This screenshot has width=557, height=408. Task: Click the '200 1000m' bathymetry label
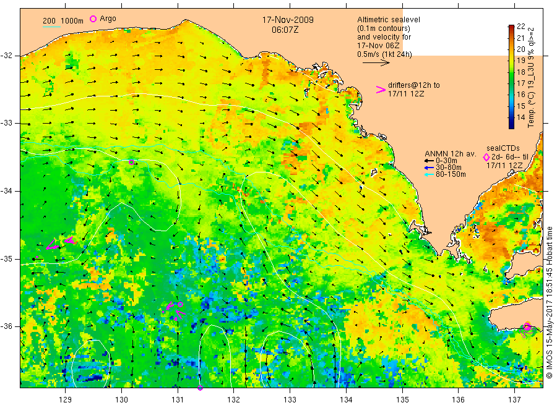tap(63, 21)
